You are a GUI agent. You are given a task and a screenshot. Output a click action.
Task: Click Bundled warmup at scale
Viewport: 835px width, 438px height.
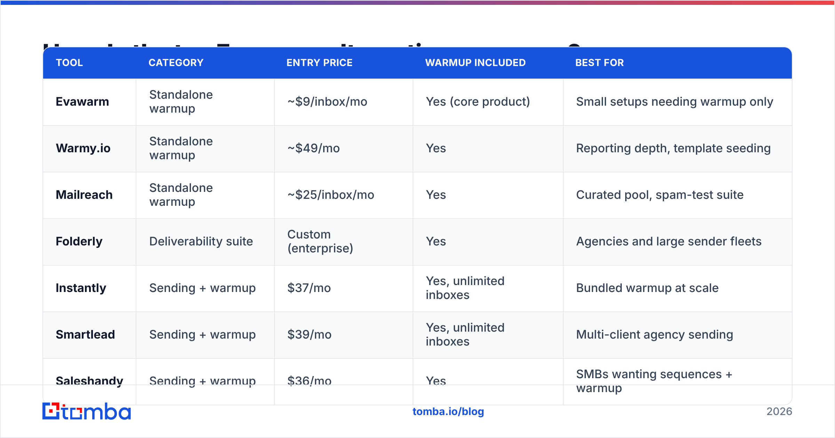(647, 288)
